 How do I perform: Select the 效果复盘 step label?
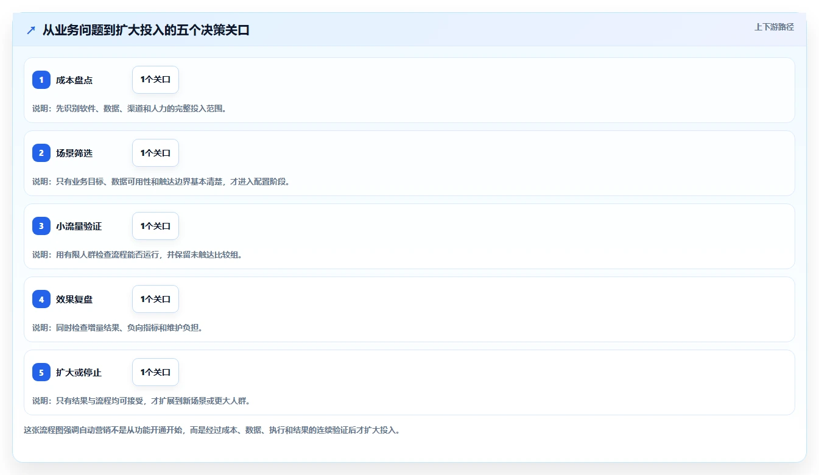(74, 299)
